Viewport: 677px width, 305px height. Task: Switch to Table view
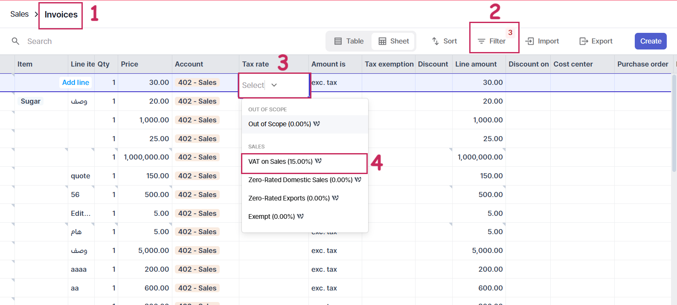point(349,41)
